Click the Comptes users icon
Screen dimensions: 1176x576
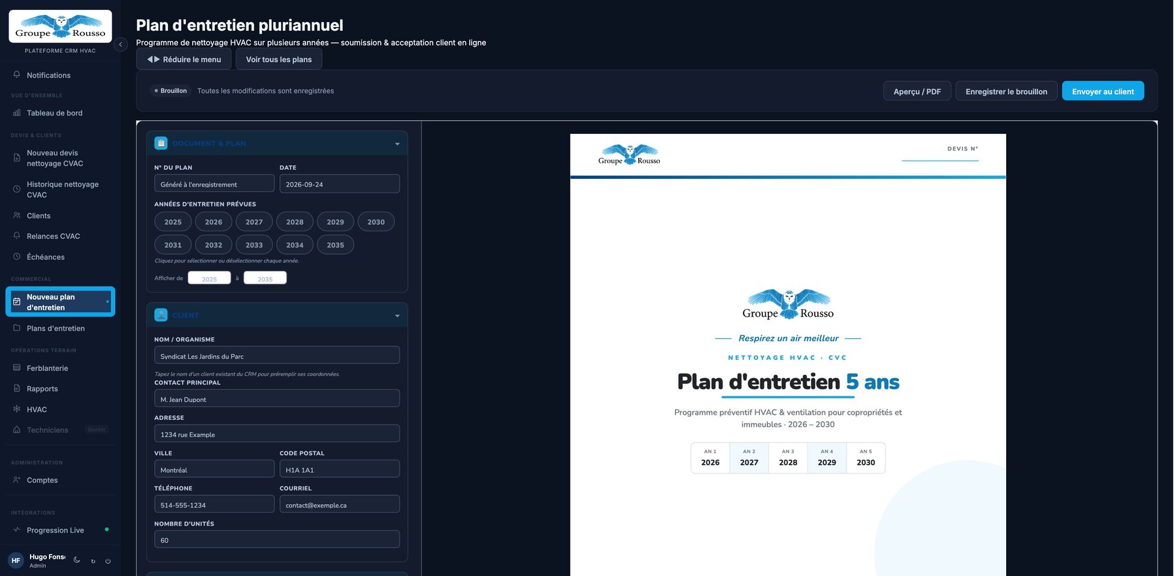click(17, 480)
